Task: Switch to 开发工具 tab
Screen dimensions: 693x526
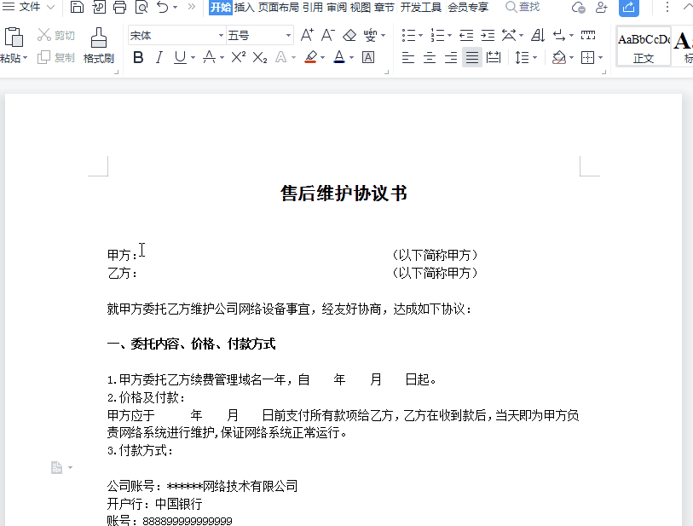Action: click(421, 8)
